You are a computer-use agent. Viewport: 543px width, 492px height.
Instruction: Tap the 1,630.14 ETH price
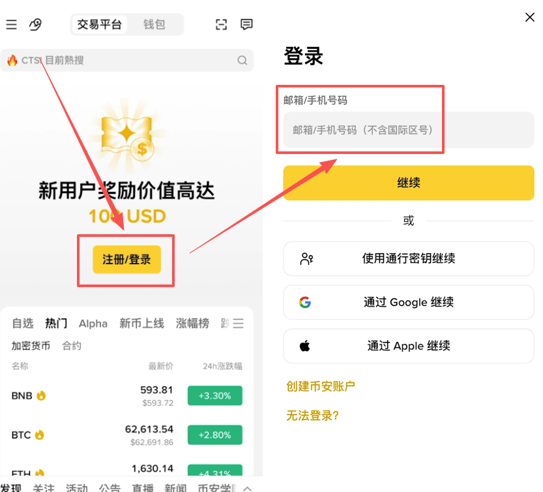(153, 469)
